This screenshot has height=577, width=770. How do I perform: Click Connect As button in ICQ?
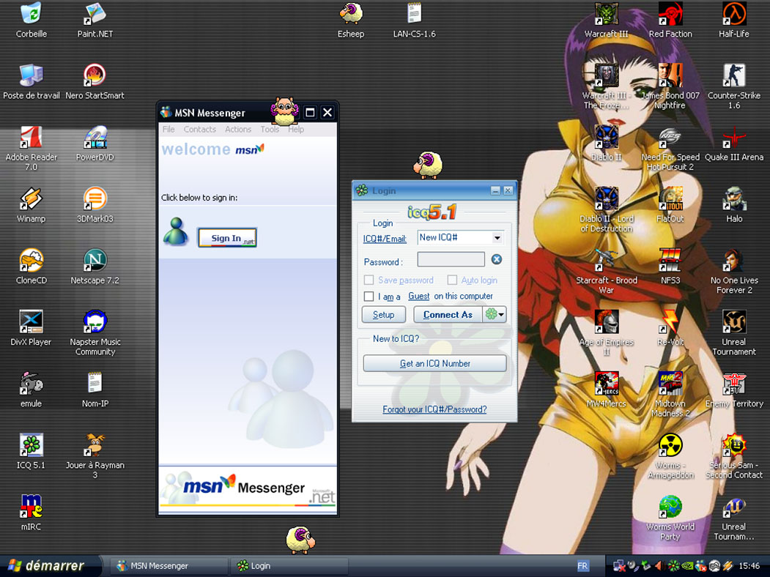(448, 315)
